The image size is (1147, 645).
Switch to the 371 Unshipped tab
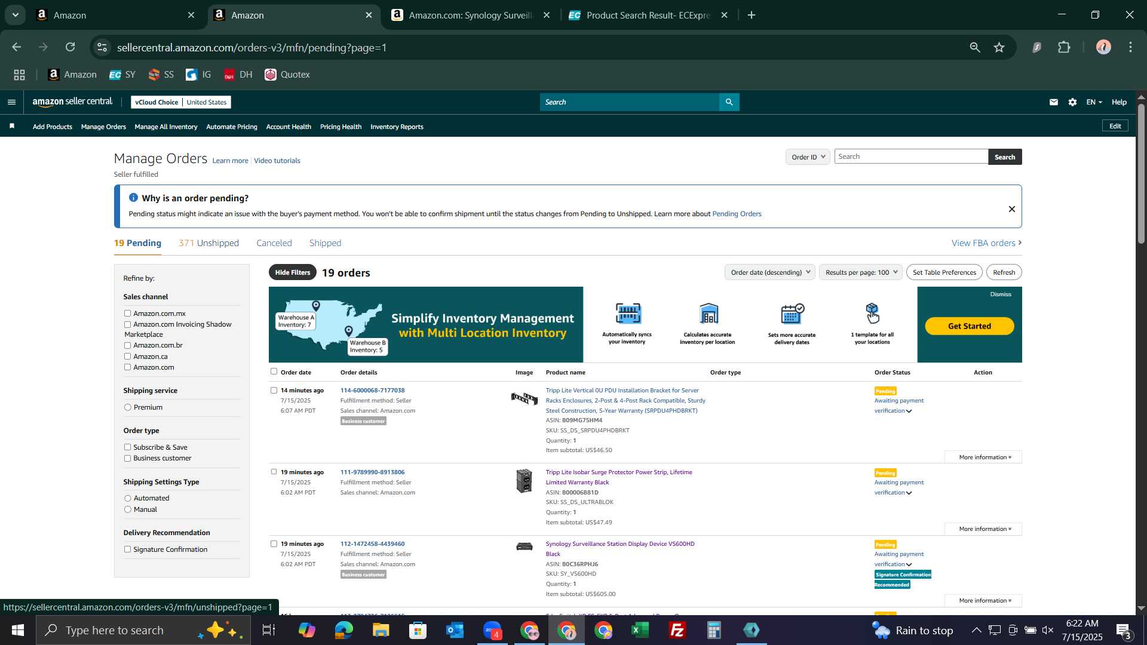pyautogui.click(x=208, y=243)
